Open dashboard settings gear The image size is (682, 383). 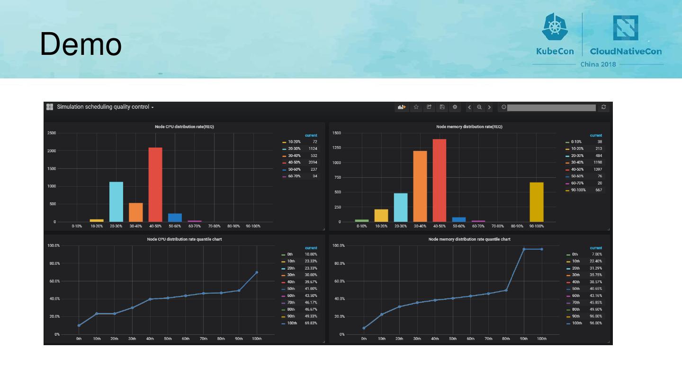pos(455,107)
